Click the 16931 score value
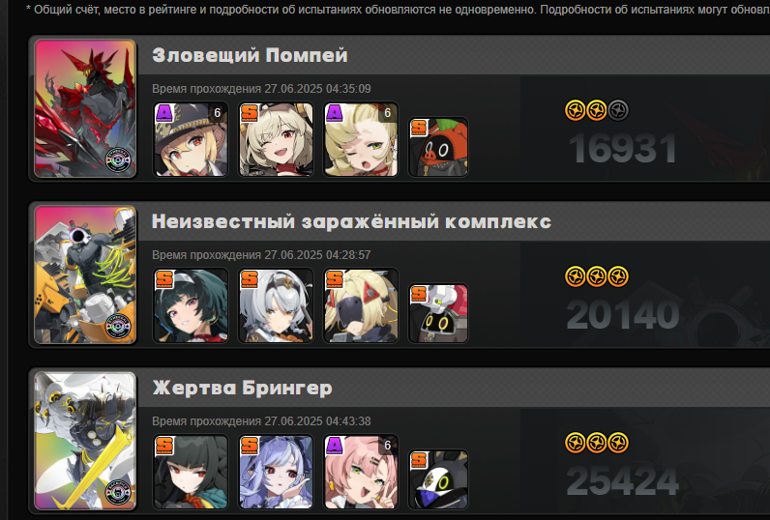Viewport: 770px width, 520px height. pos(623,149)
